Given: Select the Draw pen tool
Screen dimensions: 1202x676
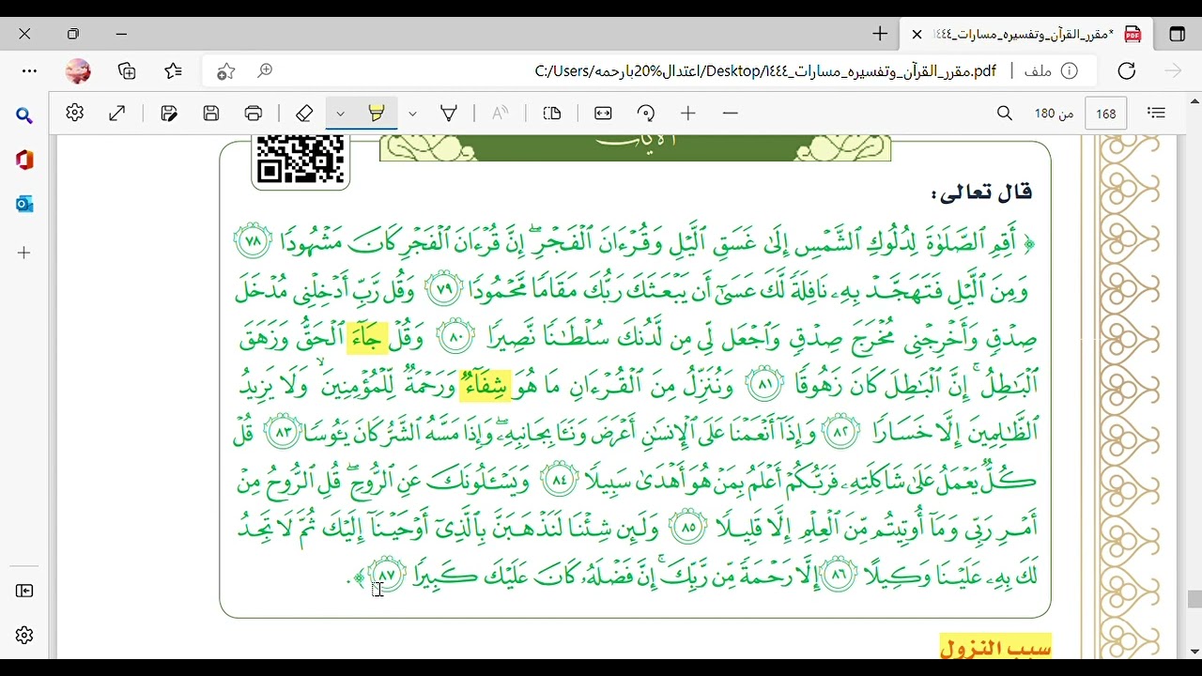Looking at the screenshot, I should coord(449,113).
